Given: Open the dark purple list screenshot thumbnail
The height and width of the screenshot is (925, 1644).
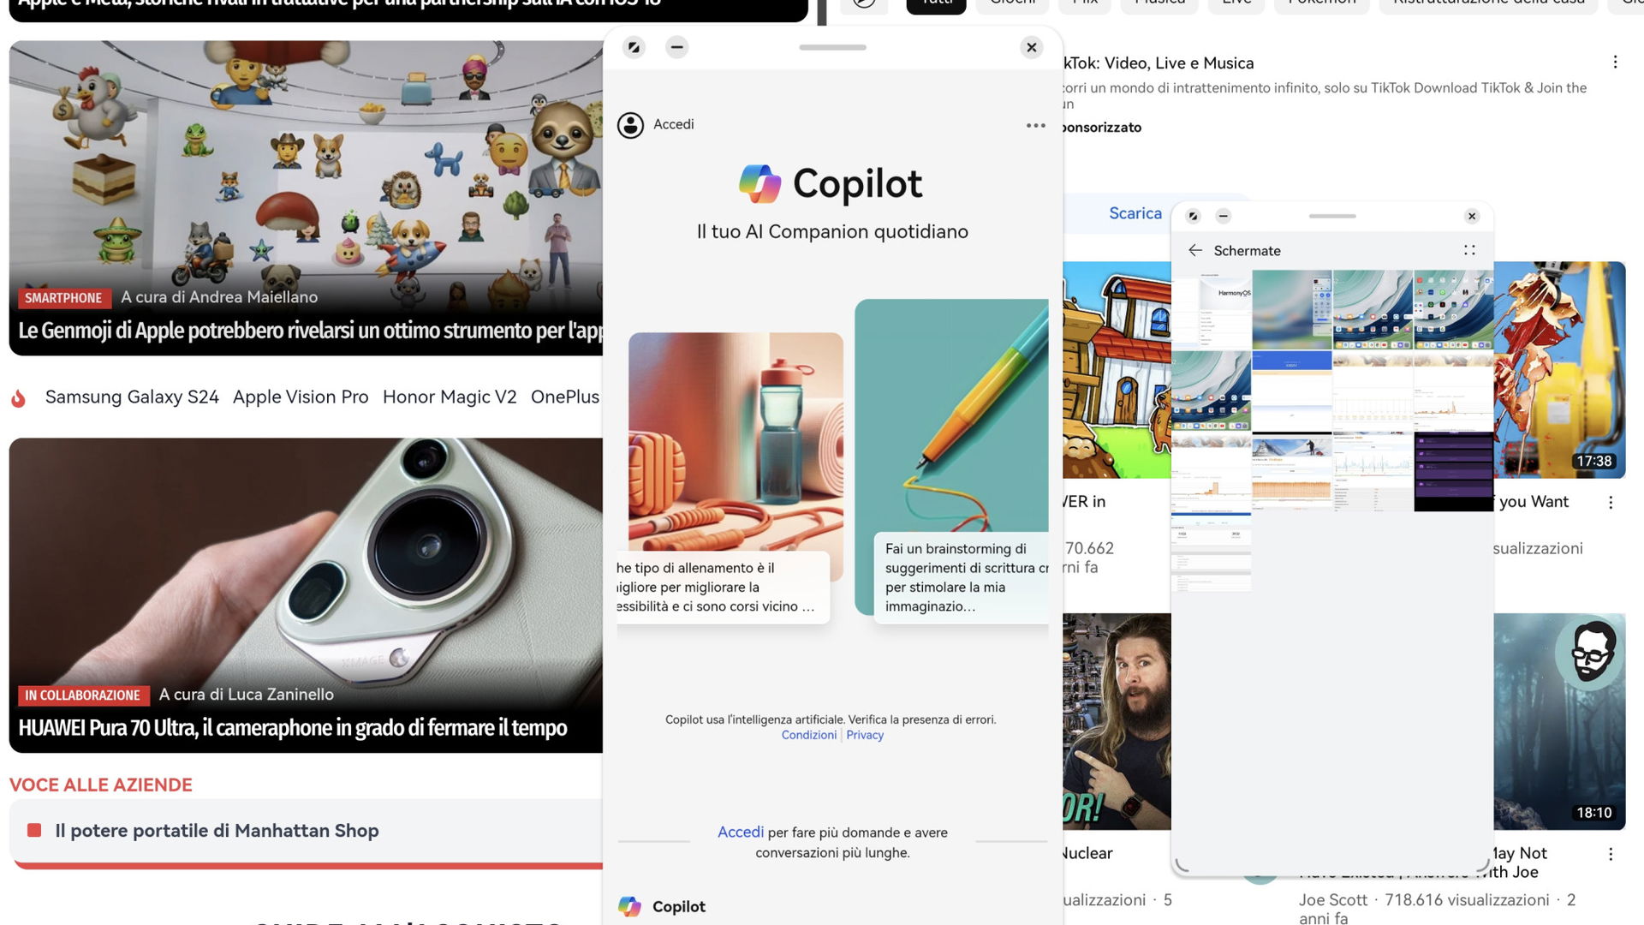Looking at the screenshot, I should pos(1453,471).
